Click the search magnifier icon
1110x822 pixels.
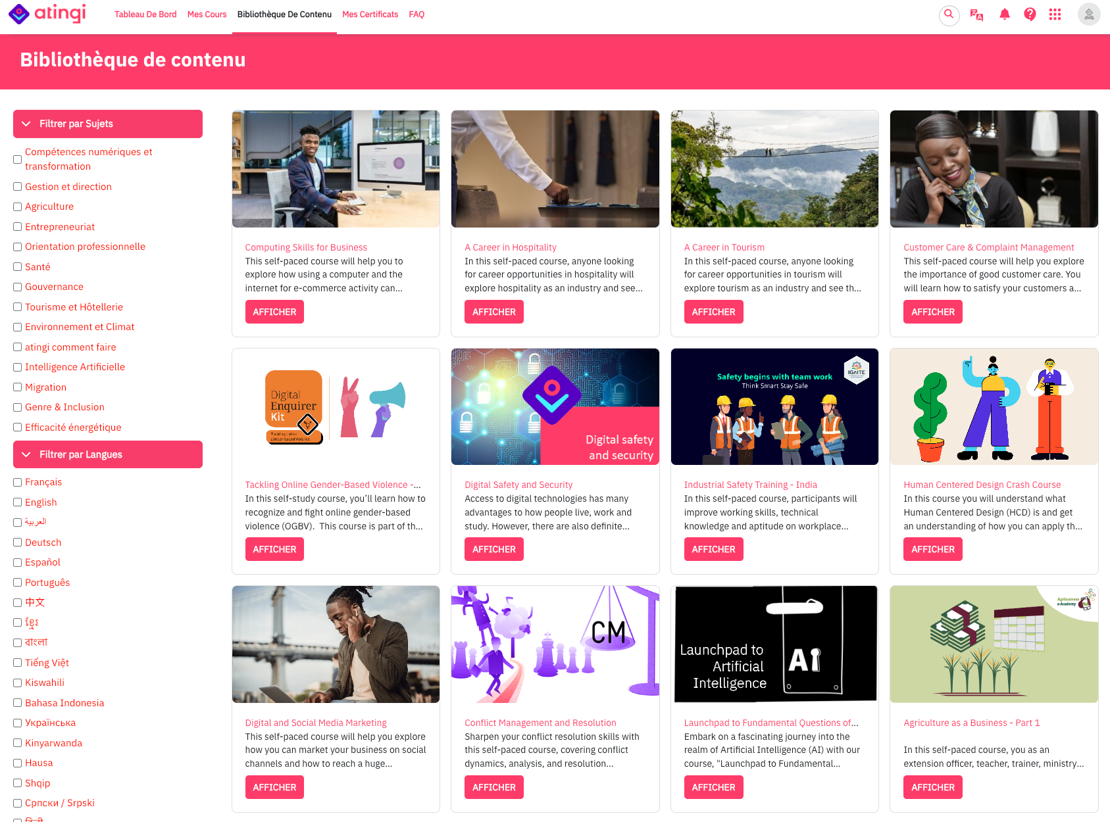point(949,14)
